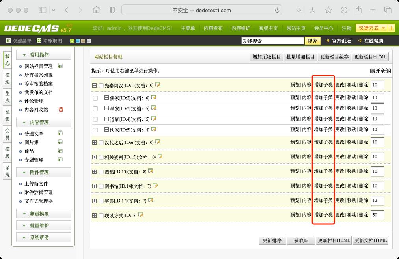This screenshot has width=399, height=259.
Task: Click edit icon beside 图集 category
Action: coord(151,171)
